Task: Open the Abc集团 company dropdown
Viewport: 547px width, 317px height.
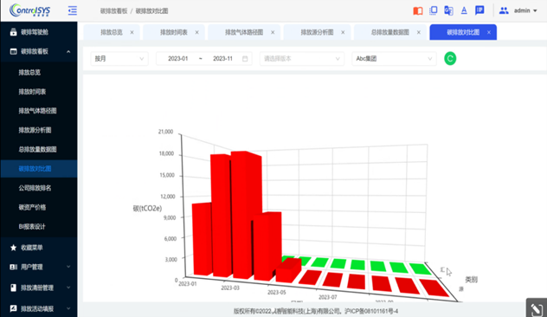Action: coord(394,59)
